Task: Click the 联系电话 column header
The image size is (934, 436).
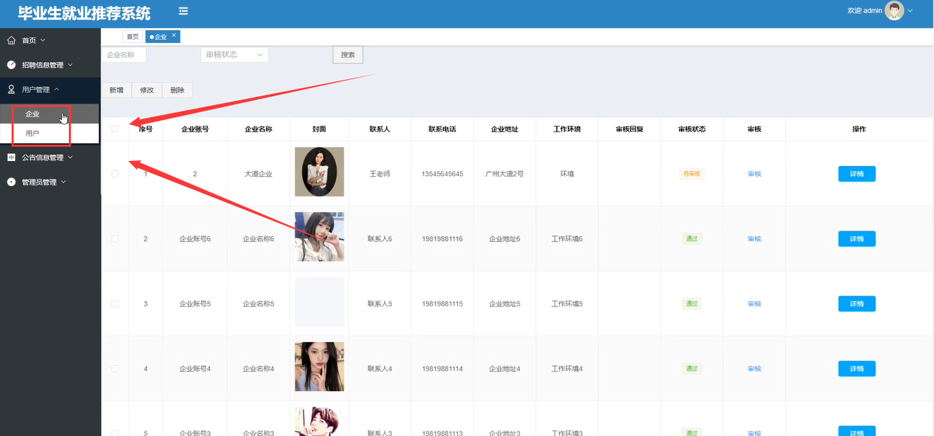Action: [x=442, y=129]
